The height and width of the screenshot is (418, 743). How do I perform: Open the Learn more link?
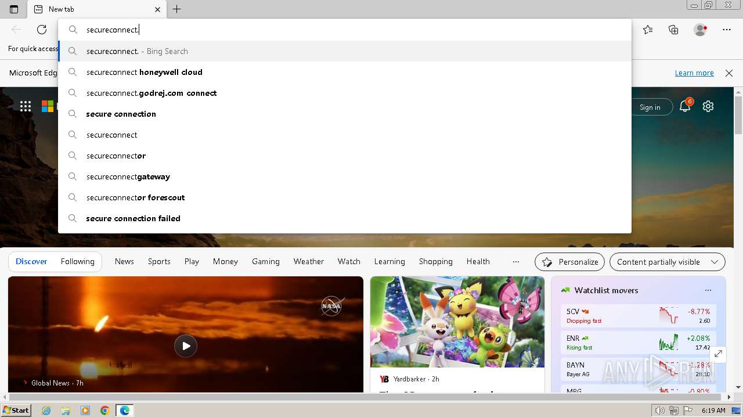point(694,73)
